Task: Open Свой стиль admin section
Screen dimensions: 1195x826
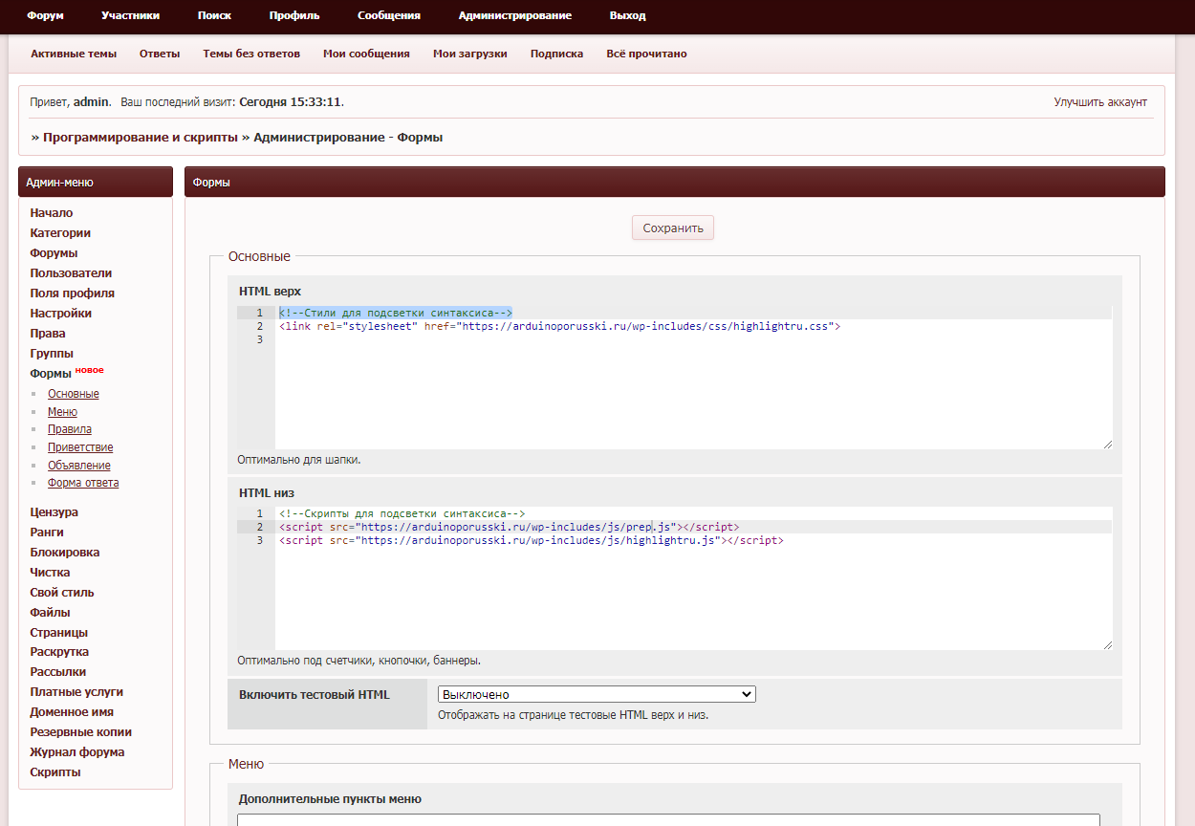Action: (62, 593)
